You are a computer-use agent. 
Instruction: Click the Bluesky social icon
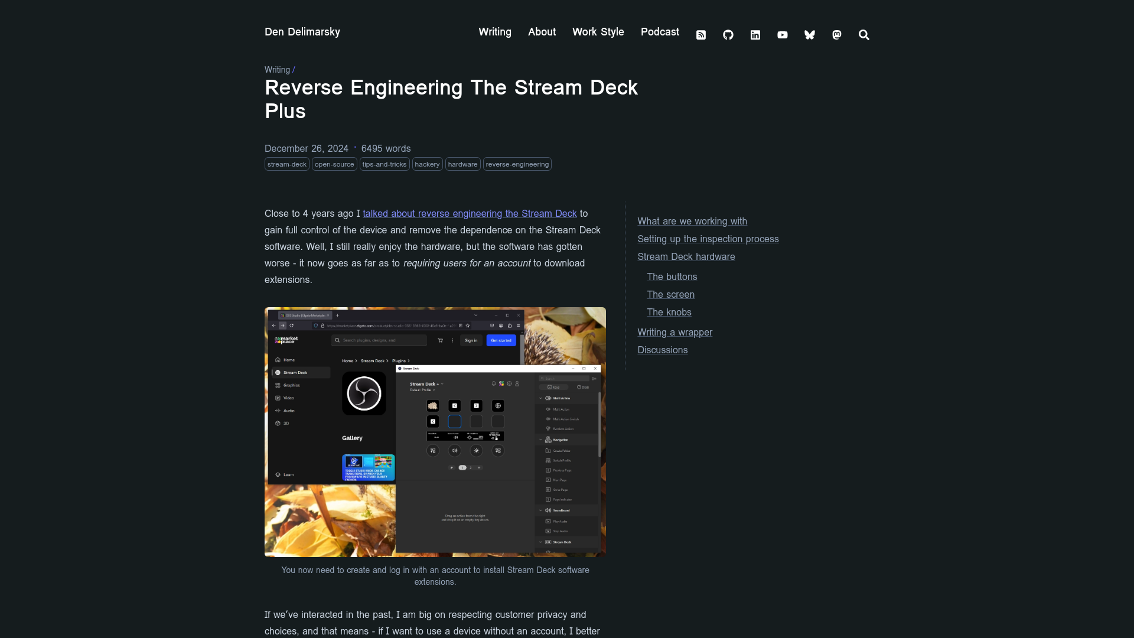pyautogui.click(x=810, y=34)
